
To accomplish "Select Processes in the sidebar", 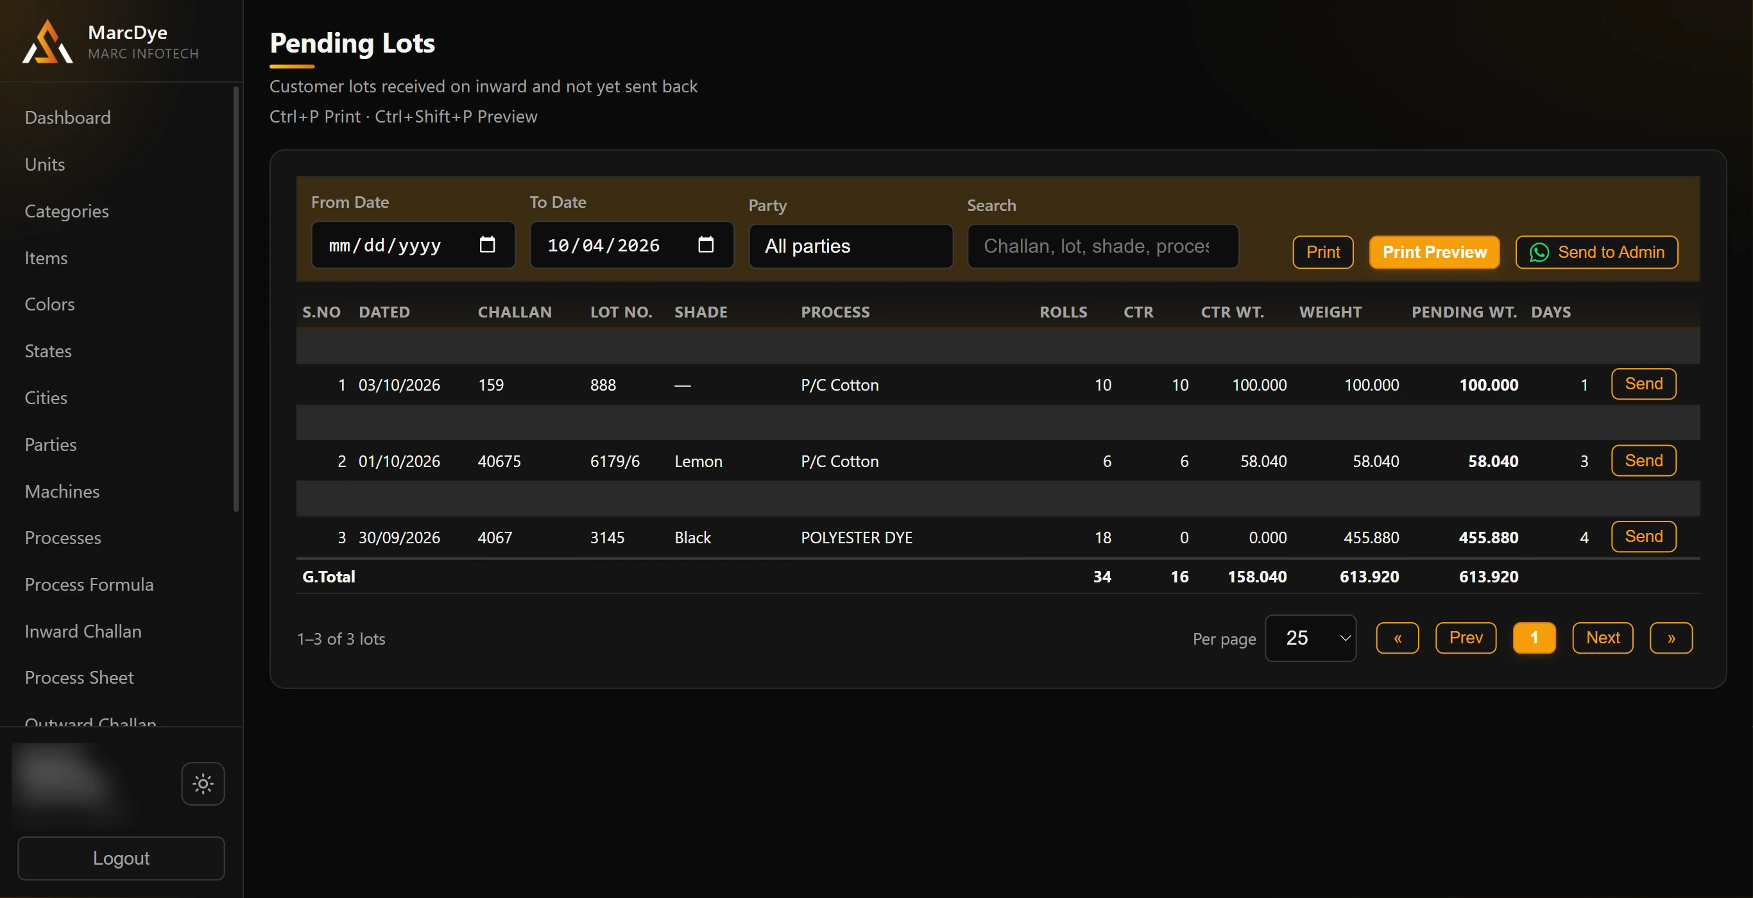I will [x=63, y=538].
